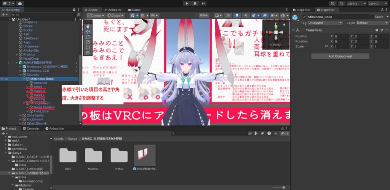Open Global handle rotation dropdown
Screen dimensions: 390x190
click(x=116, y=15)
